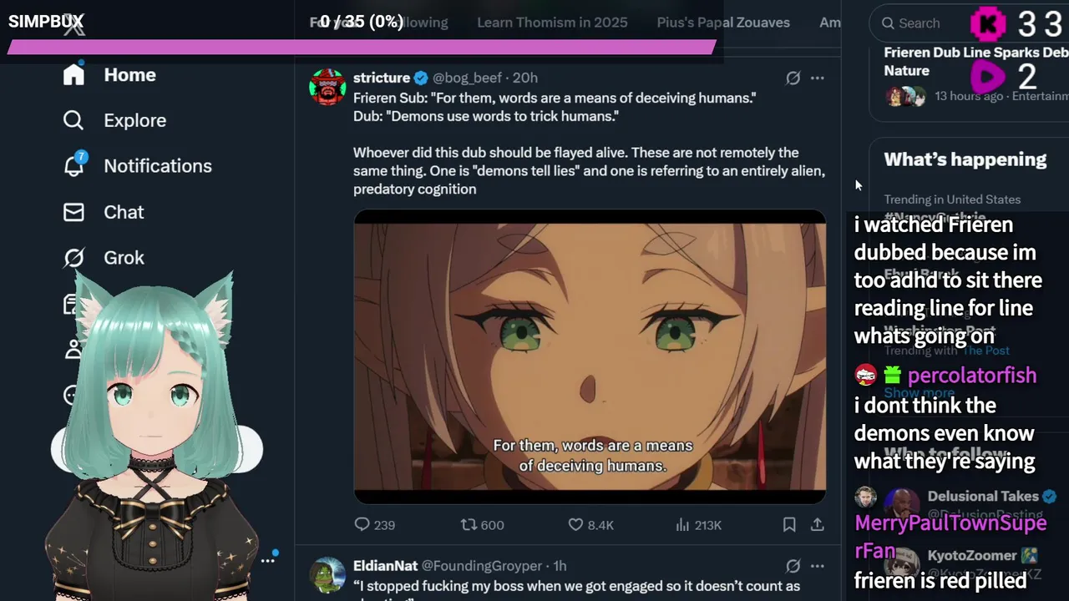The image size is (1069, 601).
Task: Open more options on stricture's post
Action: pos(818,78)
